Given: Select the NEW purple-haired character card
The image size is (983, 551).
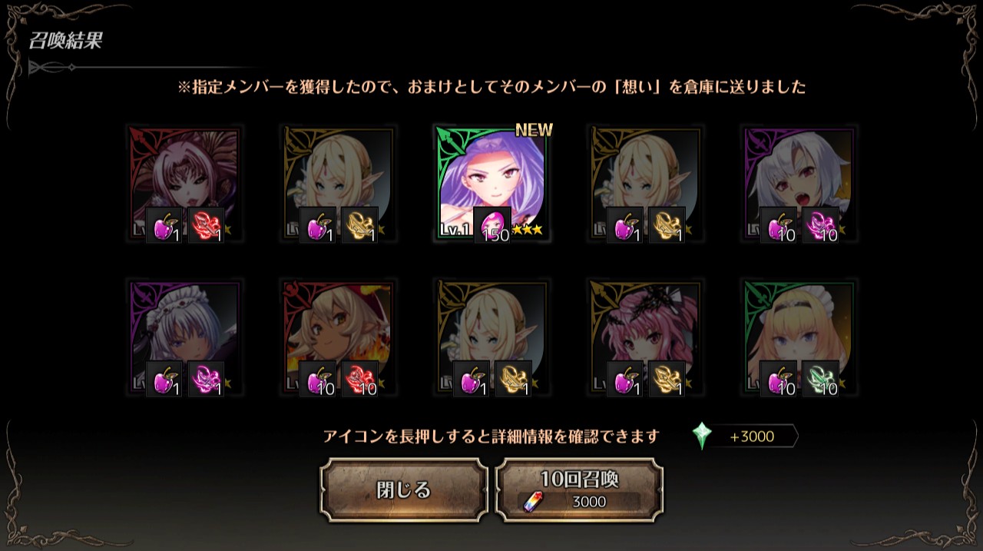Looking at the screenshot, I should coord(491,184).
